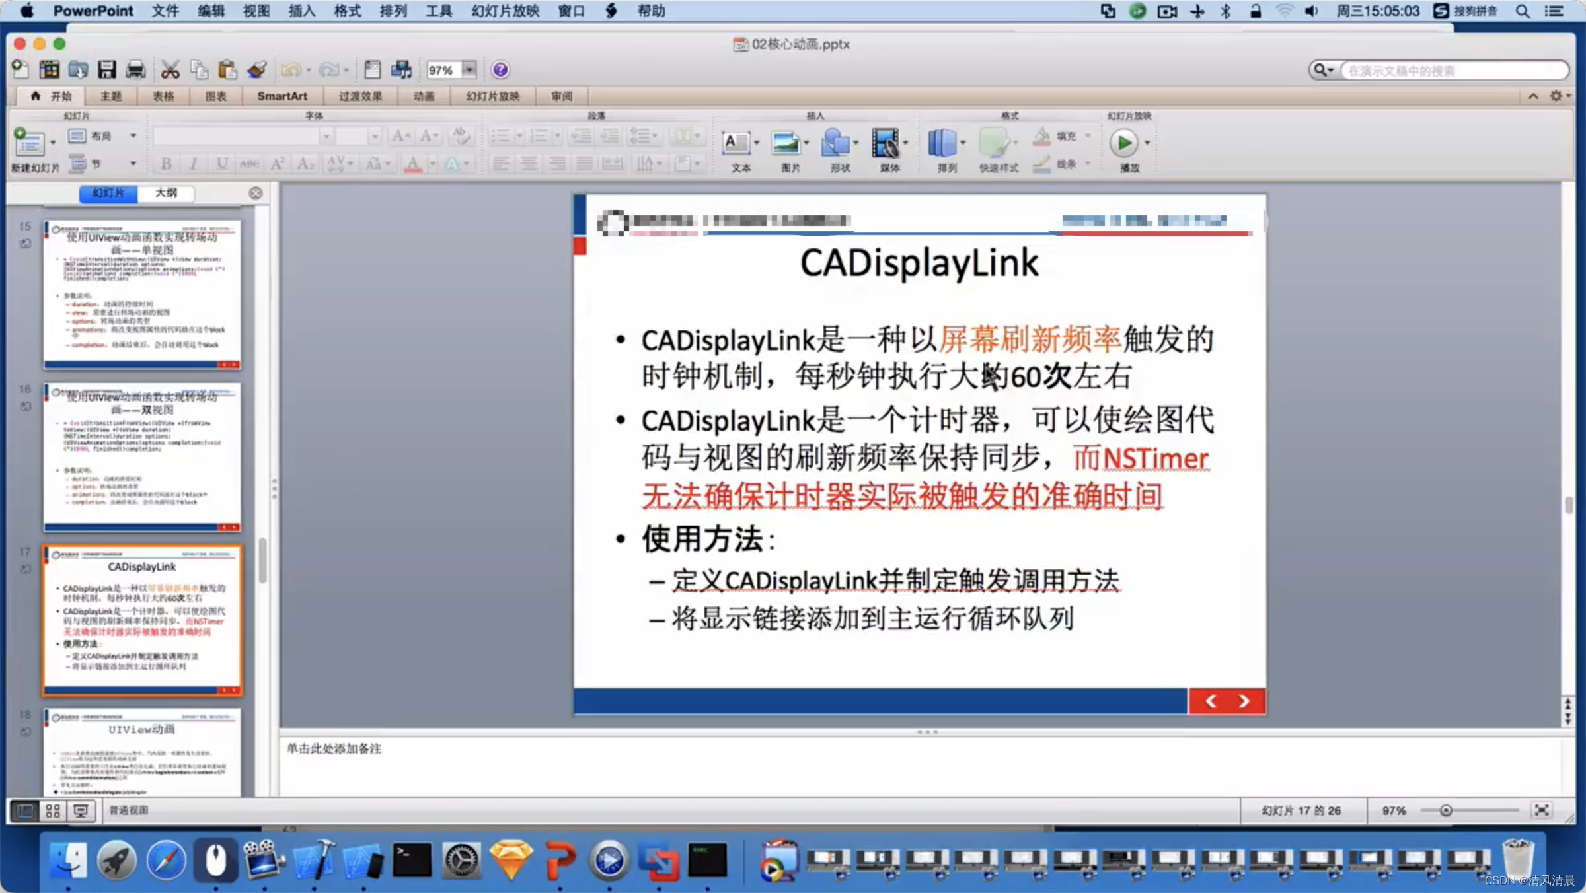The height and width of the screenshot is (893, 1586).
Task: Click the ribbon settings gear icon
Action: click(1556, 96)
